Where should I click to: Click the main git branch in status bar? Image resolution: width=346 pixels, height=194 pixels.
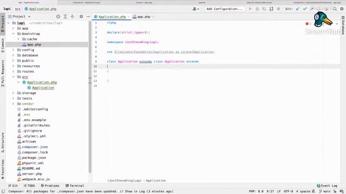coord(325,191)
